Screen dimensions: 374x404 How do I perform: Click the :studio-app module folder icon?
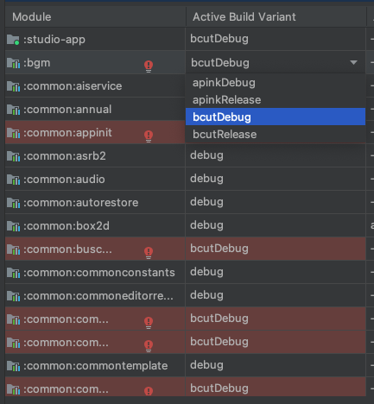[13, 40]
